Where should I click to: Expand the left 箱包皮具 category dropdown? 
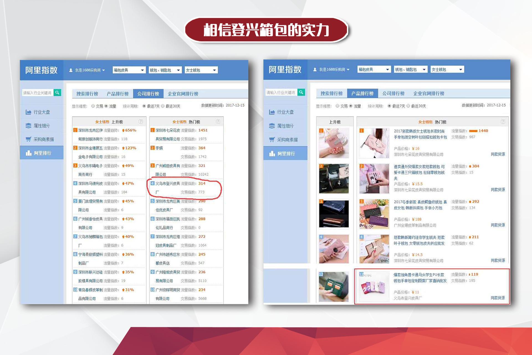pyautogui.click(x=129, y=70)
